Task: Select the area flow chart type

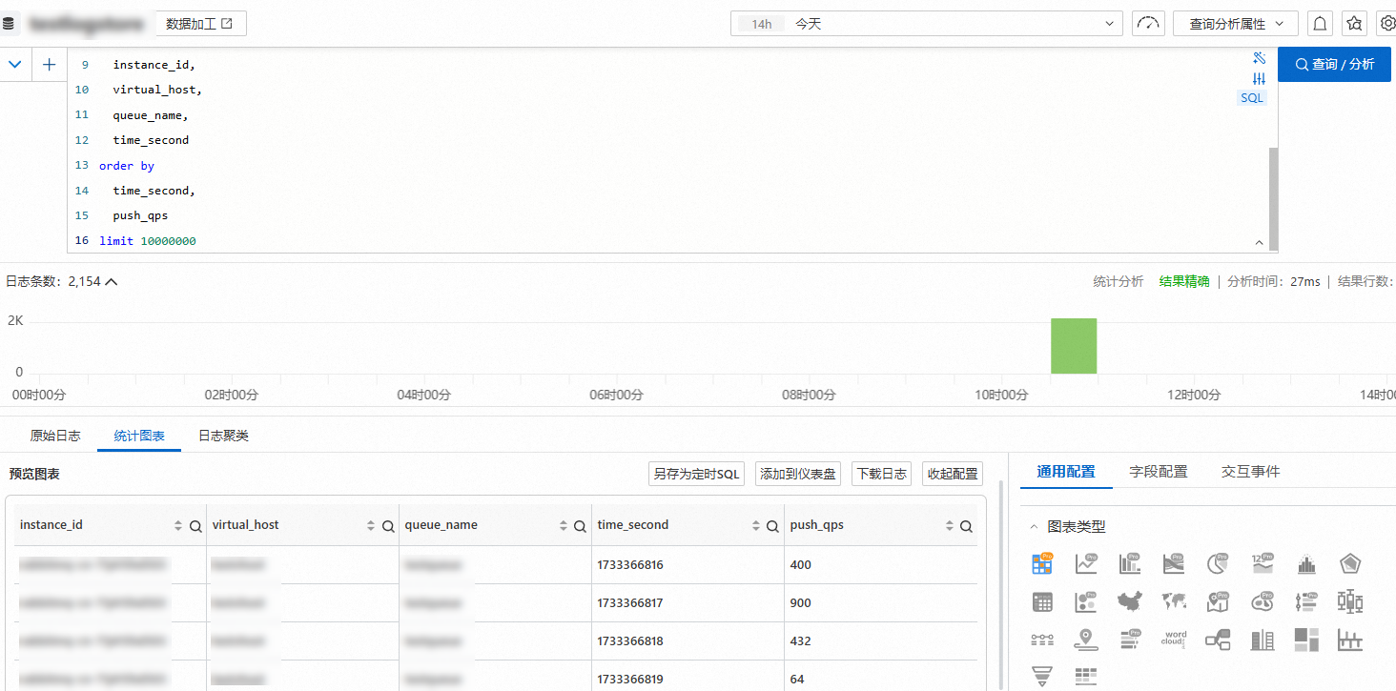Action: (1174, 563)
